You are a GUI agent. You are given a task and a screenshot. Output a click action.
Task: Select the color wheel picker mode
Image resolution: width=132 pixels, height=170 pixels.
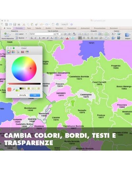click(9, 52)
